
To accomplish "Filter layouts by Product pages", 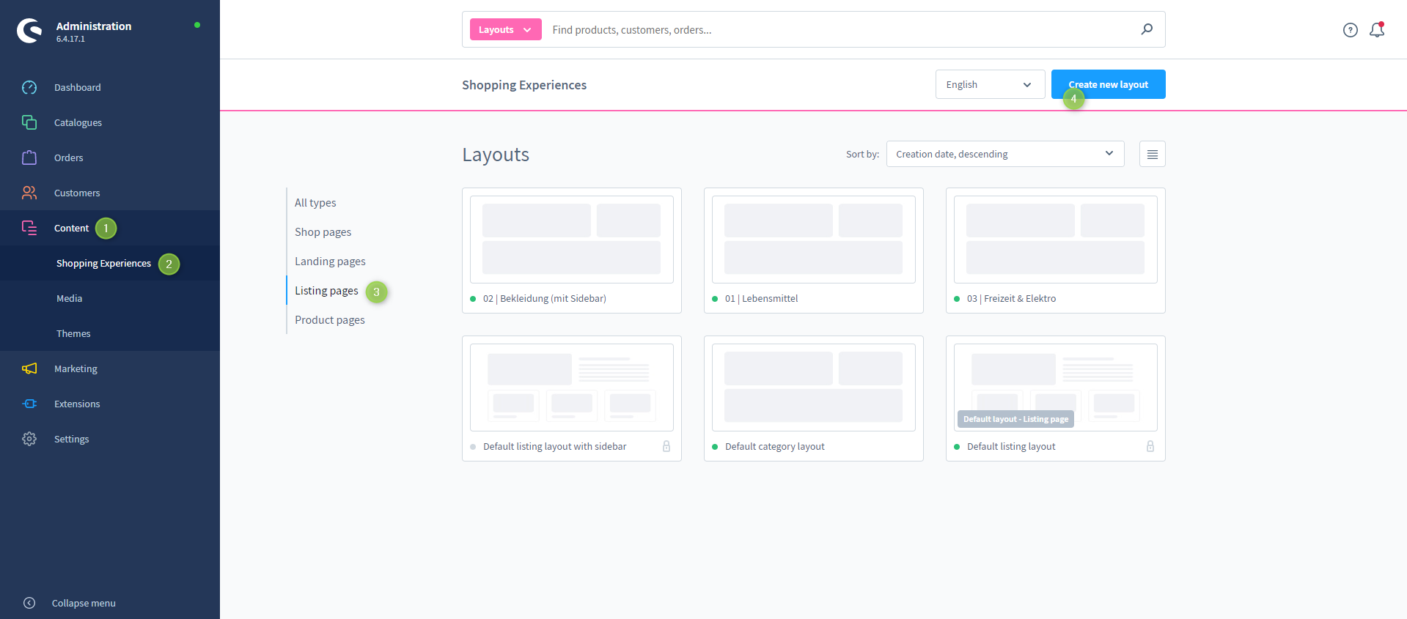I will (x=329, y=320).
